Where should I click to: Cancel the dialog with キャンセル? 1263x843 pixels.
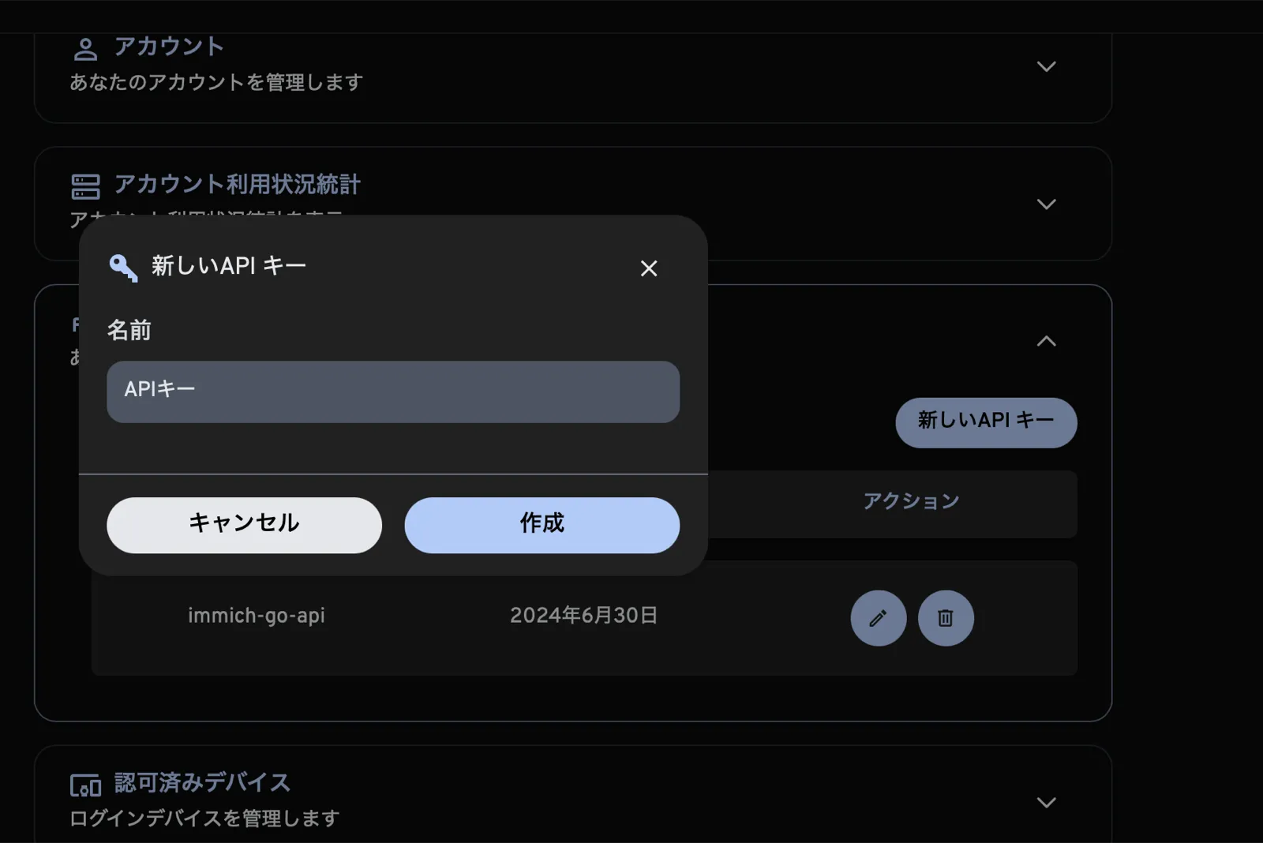pos(244,524)
